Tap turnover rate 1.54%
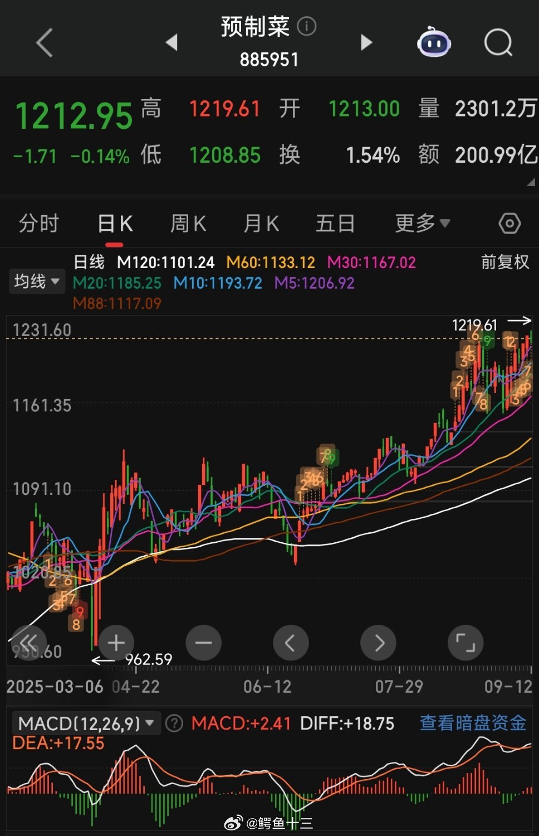The height and width of the screenshot is (836, 539). point(373,155)
